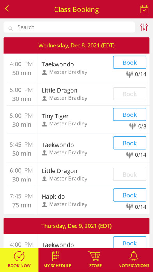Book the 7:45 PM Hapkido class
The height and width of the screenshot is (272, 153).
(x=130, y=195)
